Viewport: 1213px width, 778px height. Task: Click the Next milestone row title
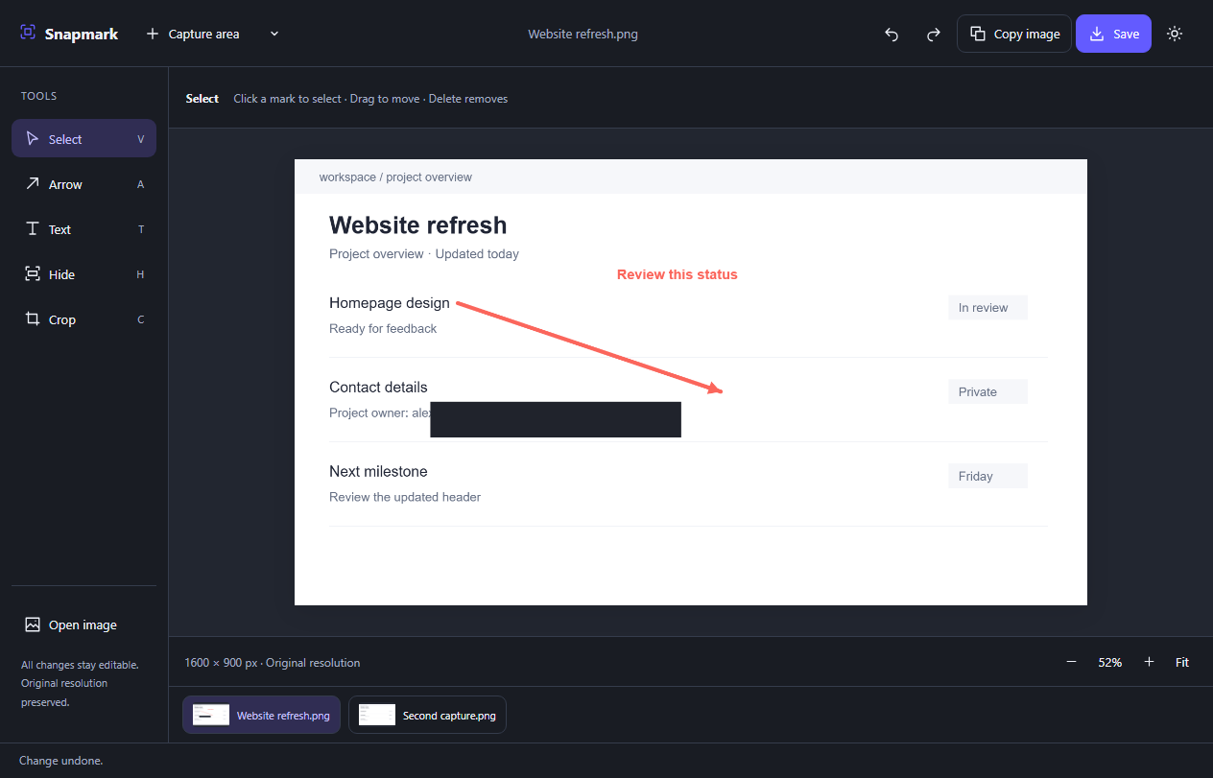378,471
